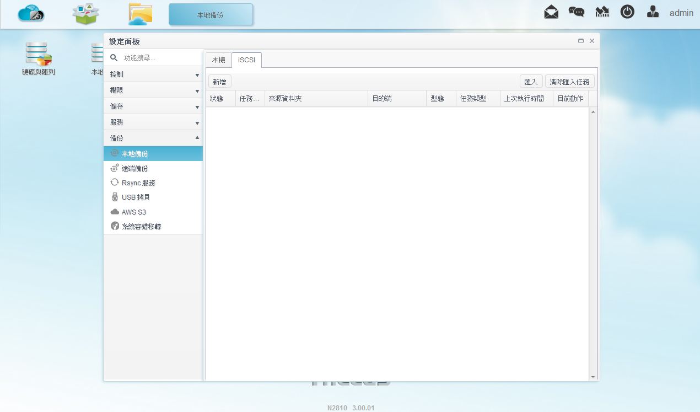Select USB 拷貝 in the sidebar
700x412 pixels.
tap(153, 197)
